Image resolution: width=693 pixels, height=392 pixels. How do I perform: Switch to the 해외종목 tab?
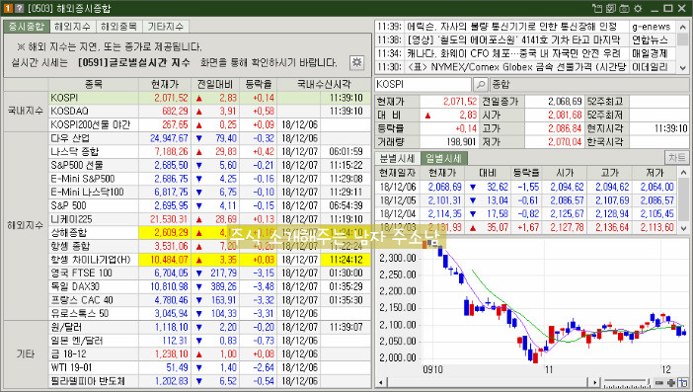(x=119, y=27)
